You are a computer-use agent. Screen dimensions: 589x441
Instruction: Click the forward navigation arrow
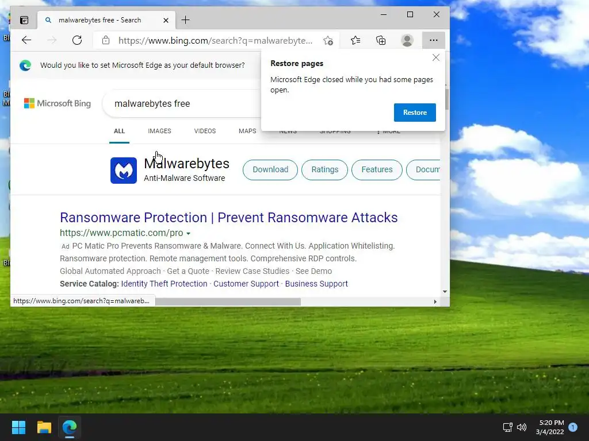52,40
